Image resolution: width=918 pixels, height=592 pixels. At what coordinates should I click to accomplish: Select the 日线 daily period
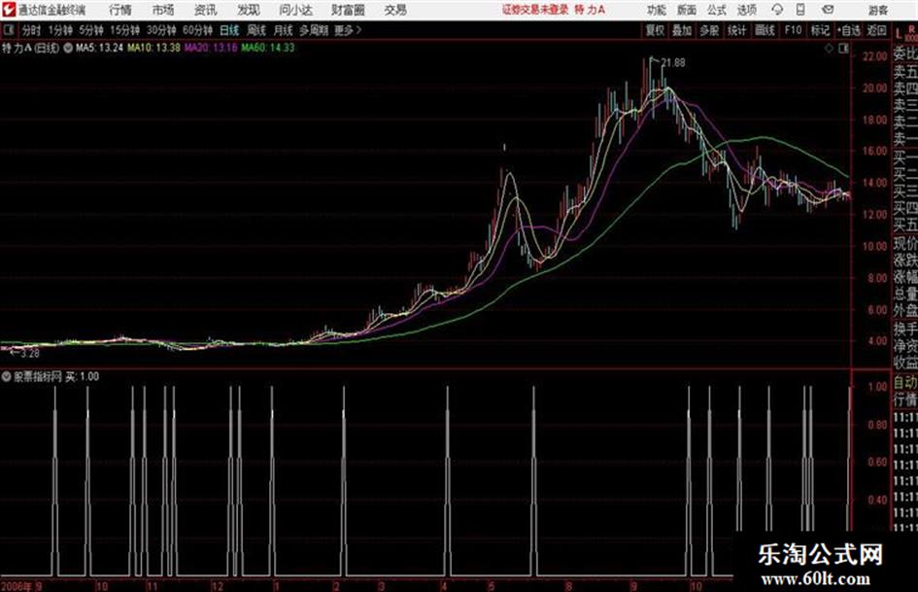coord(229,30)
